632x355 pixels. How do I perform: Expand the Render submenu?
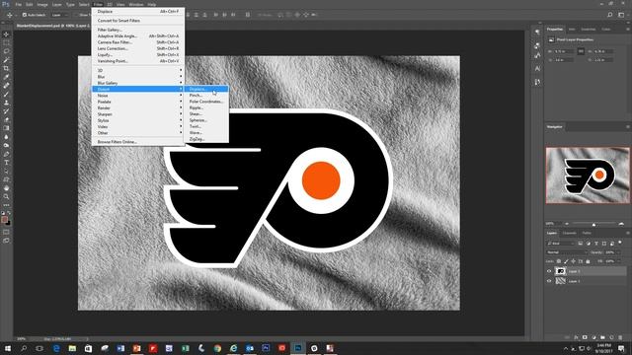(138, 107)
